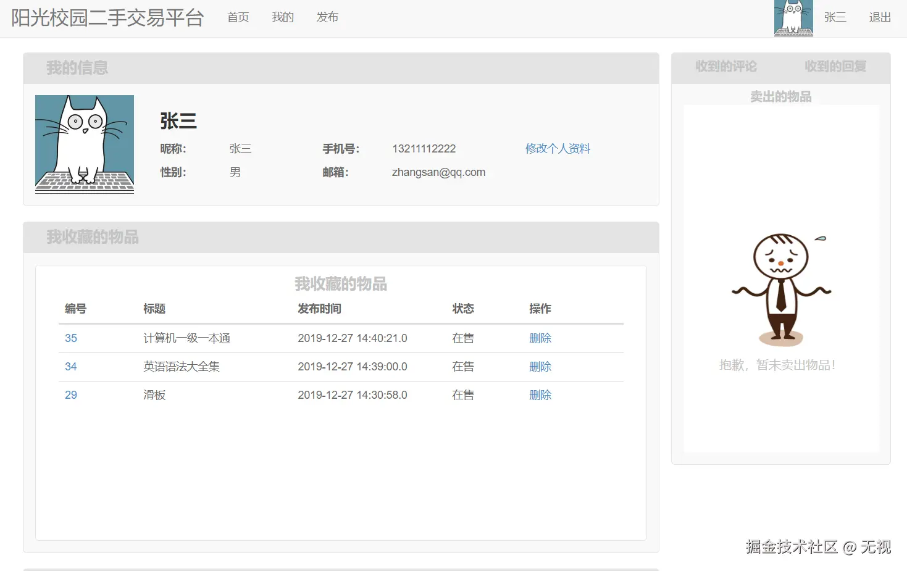907x571 pixels.
Task: Click the 阳光校园二手交易平台 site title
Action: pos(107,18)
